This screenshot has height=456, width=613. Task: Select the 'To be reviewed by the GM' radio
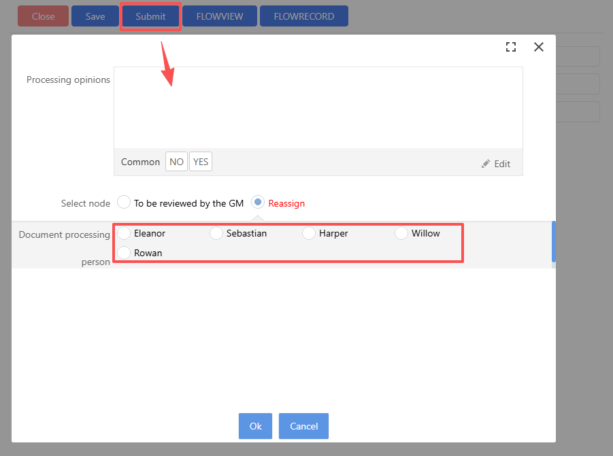click(x=124, y=203)
